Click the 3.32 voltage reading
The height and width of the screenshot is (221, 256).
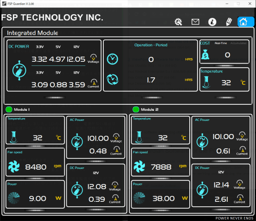click(39, 59)
